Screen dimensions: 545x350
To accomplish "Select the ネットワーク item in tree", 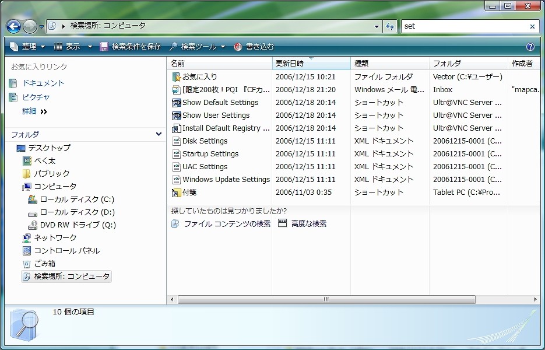I will coord(55,237).
